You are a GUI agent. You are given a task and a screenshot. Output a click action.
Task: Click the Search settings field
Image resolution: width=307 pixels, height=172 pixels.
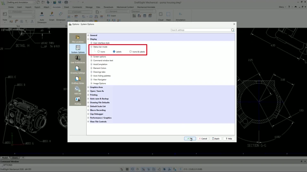(x=201, y=30)
